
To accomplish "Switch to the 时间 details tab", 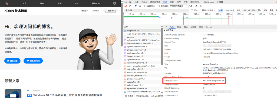I will coord(201,27).
